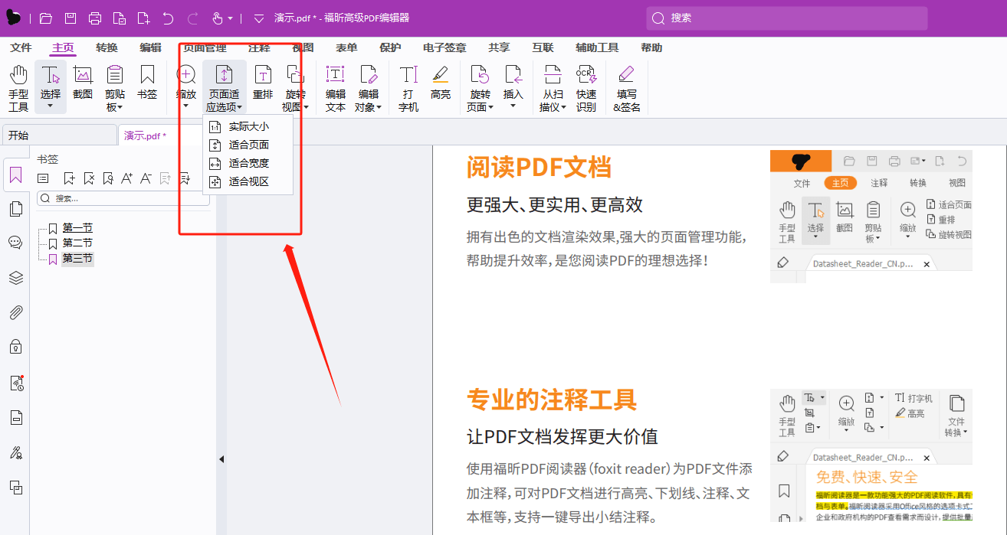The width and height of the screenshot is (1007, 535).
Task: Open the page thumbnails side panel icon
Action: pyautogui.click(x=15, y=209)
